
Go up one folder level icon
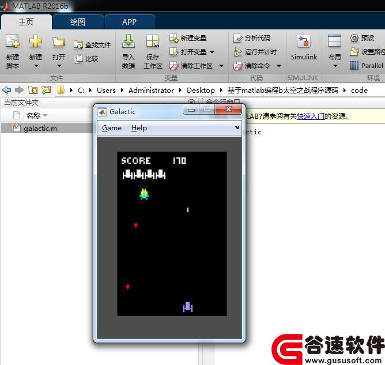tap(33, 91)
